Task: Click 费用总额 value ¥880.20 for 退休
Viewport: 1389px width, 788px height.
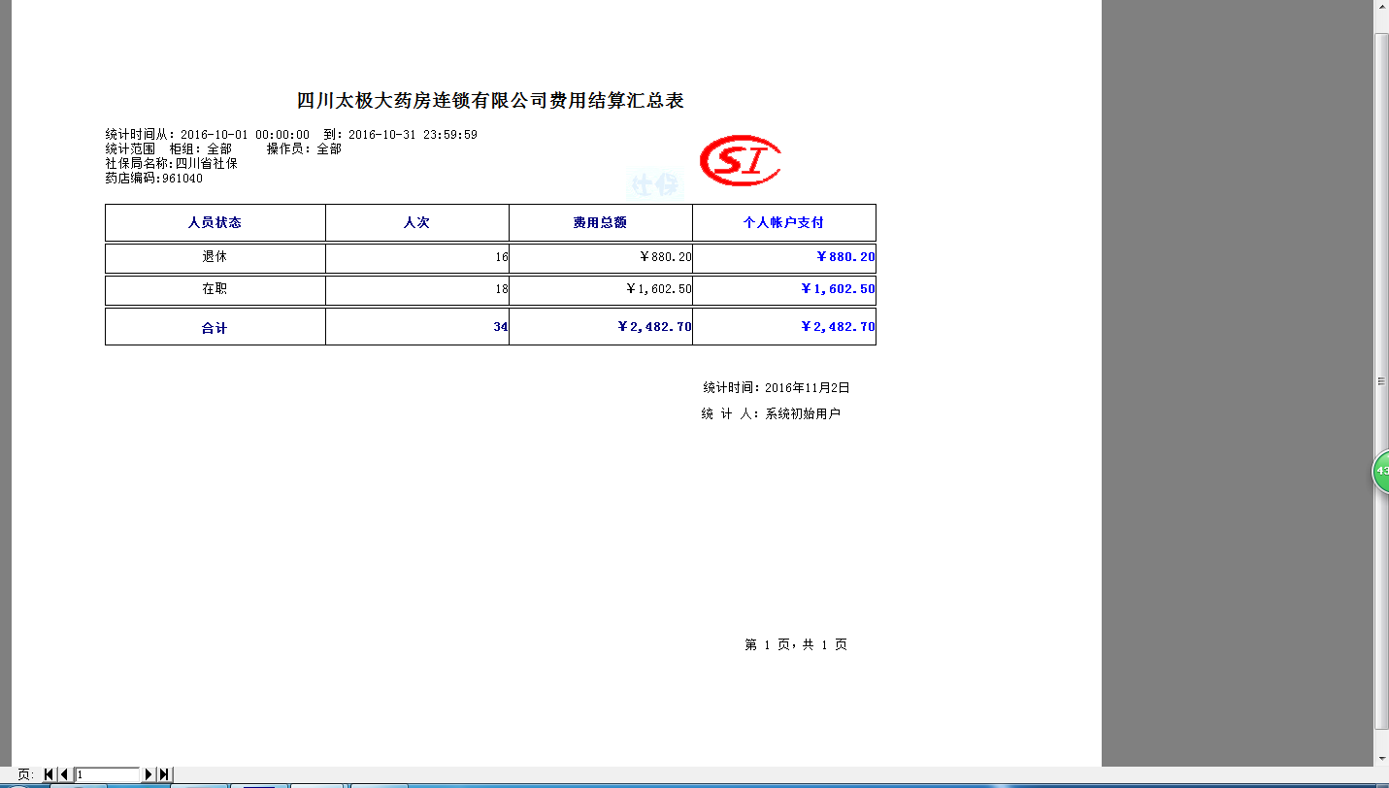Action: point(665,257)
